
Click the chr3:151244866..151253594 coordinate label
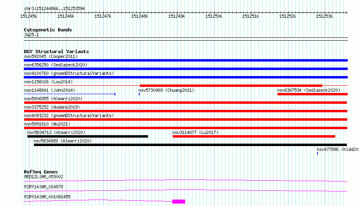pyautogui.click(x=54, y=8)
